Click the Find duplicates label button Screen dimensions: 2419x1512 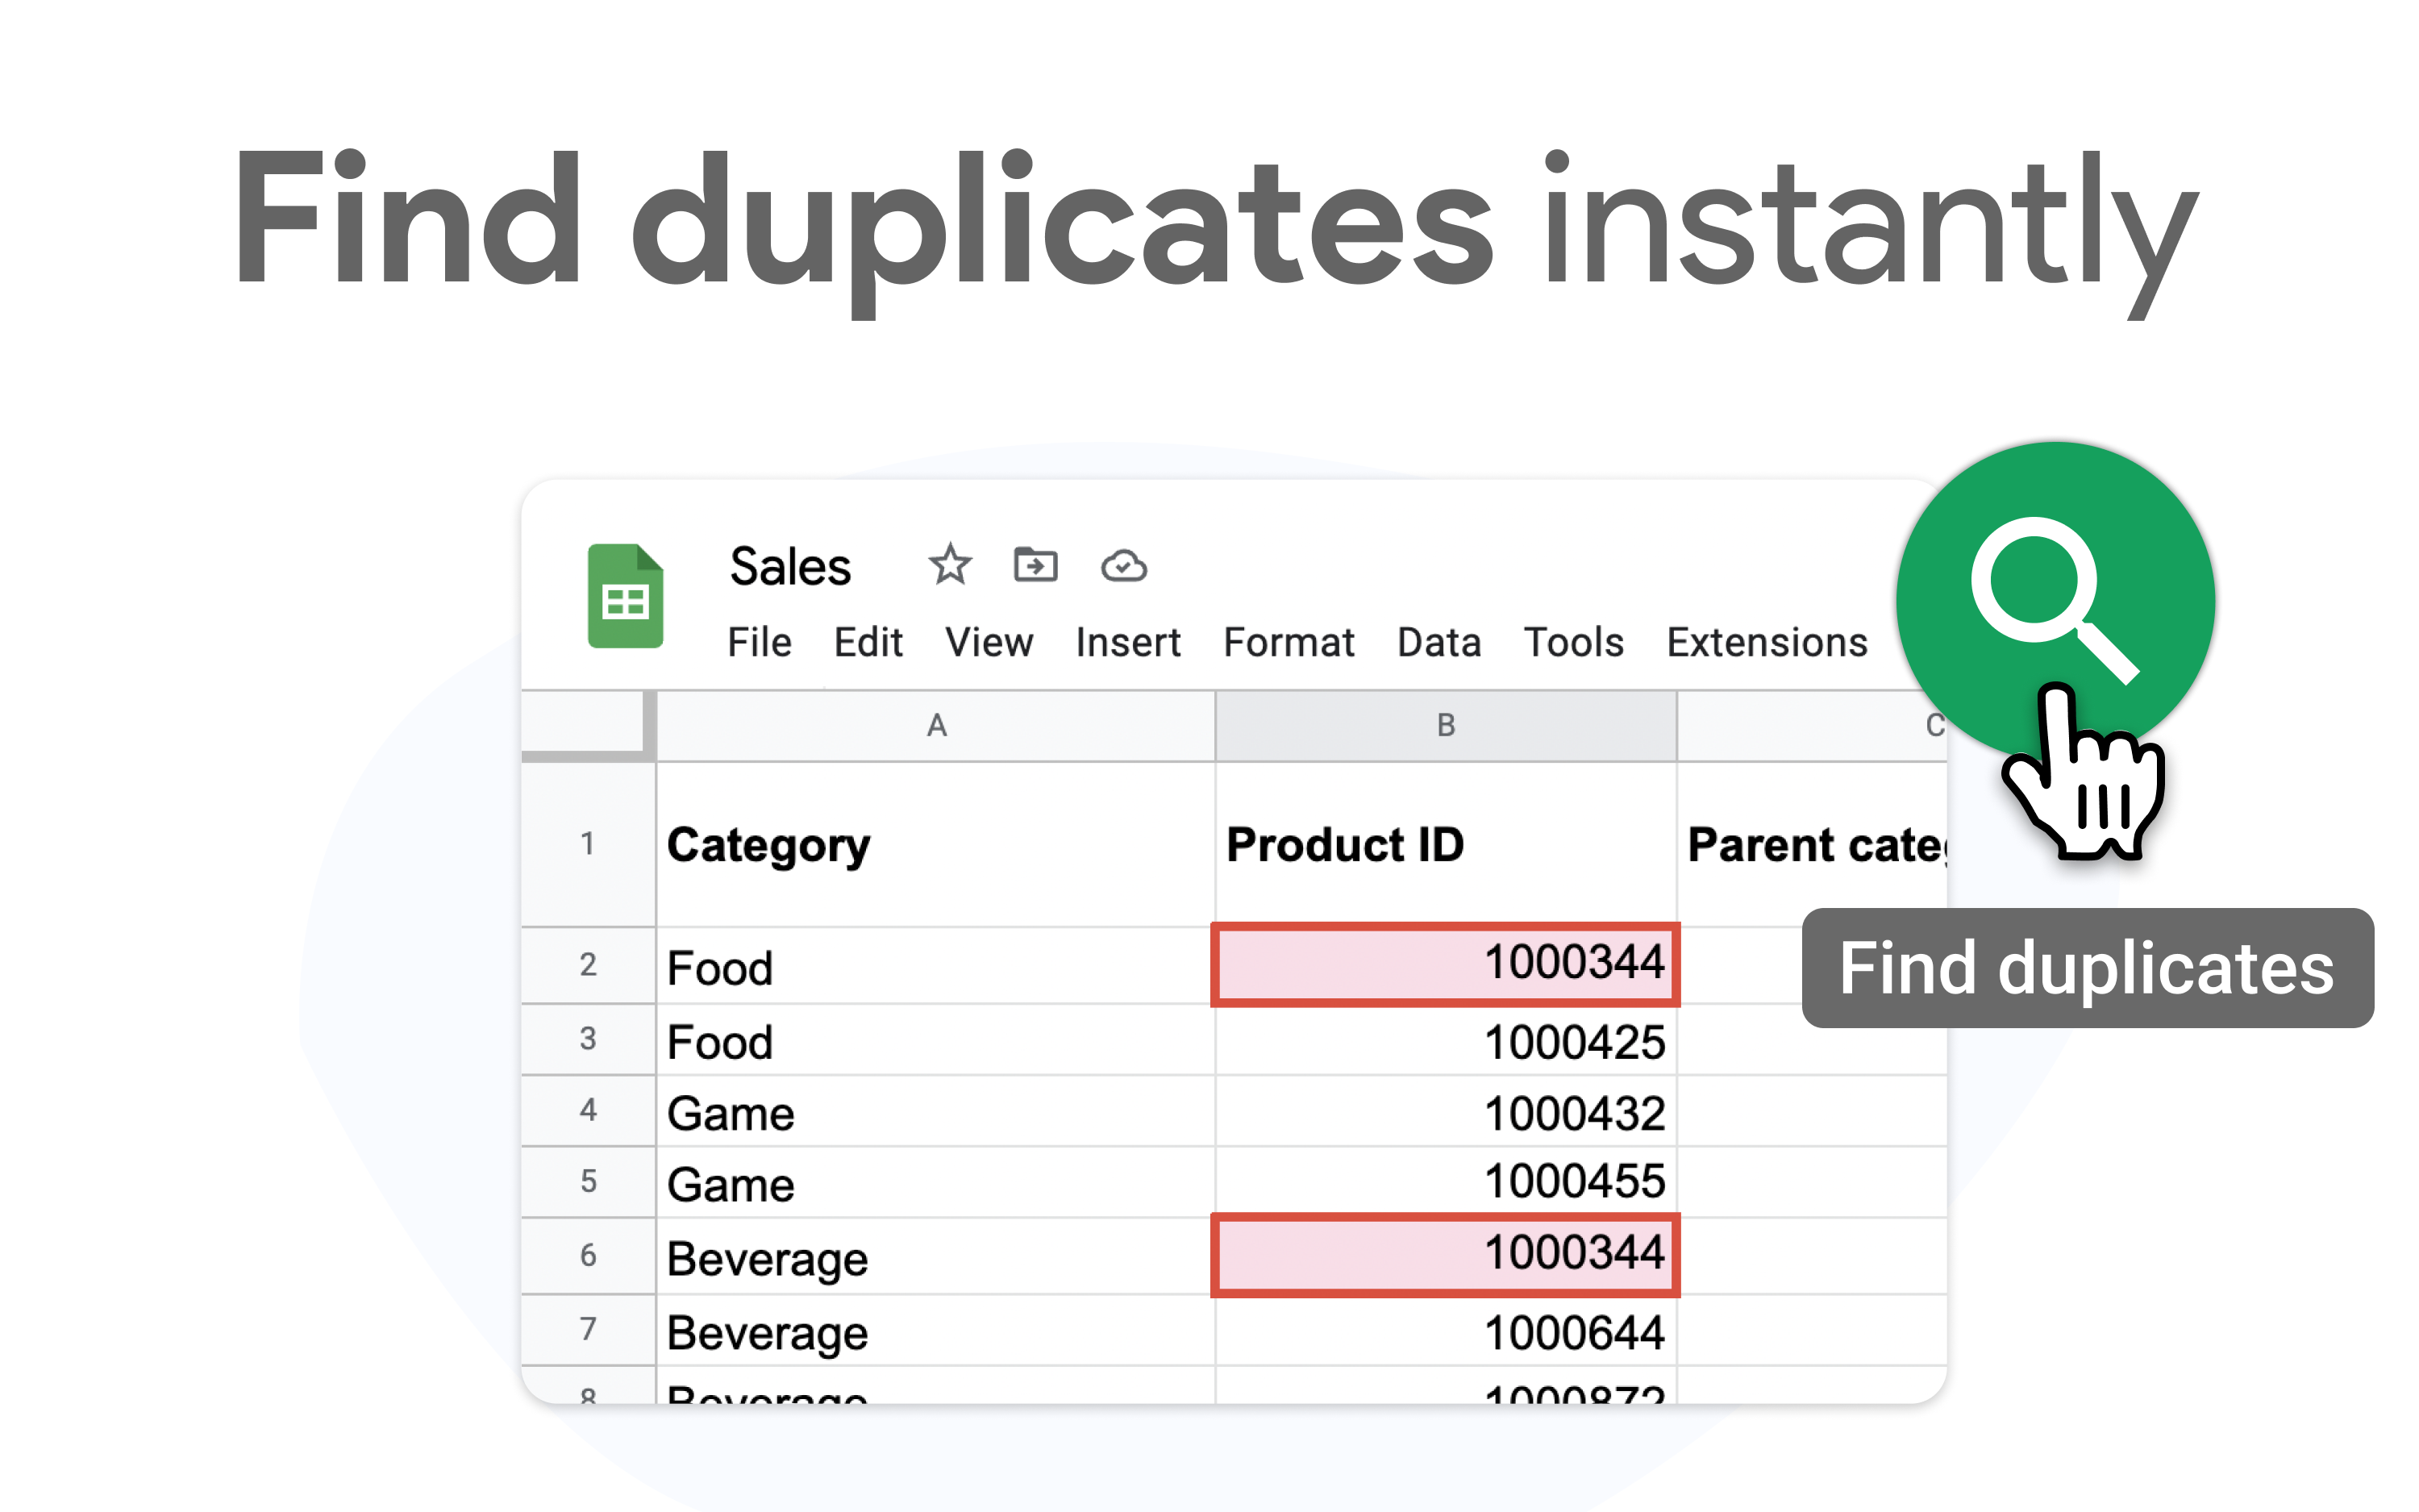2085,968
